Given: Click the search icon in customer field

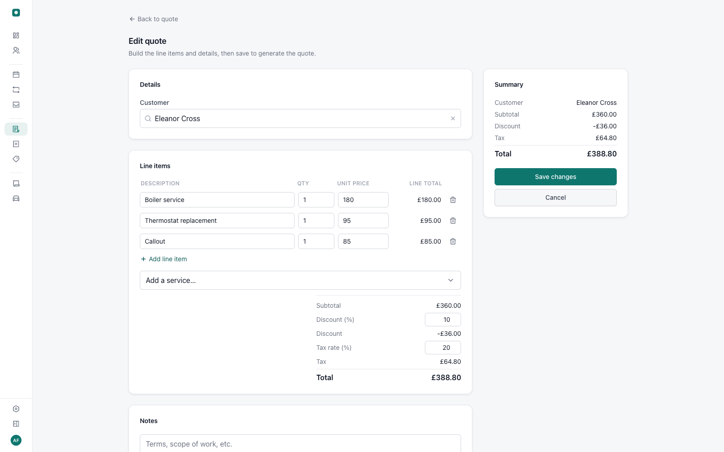Looking at the screenshot, I should (148, 118).
